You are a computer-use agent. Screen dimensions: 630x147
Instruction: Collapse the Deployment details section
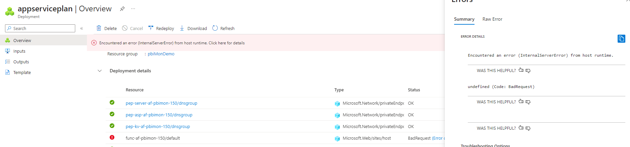tap(100, 71)
